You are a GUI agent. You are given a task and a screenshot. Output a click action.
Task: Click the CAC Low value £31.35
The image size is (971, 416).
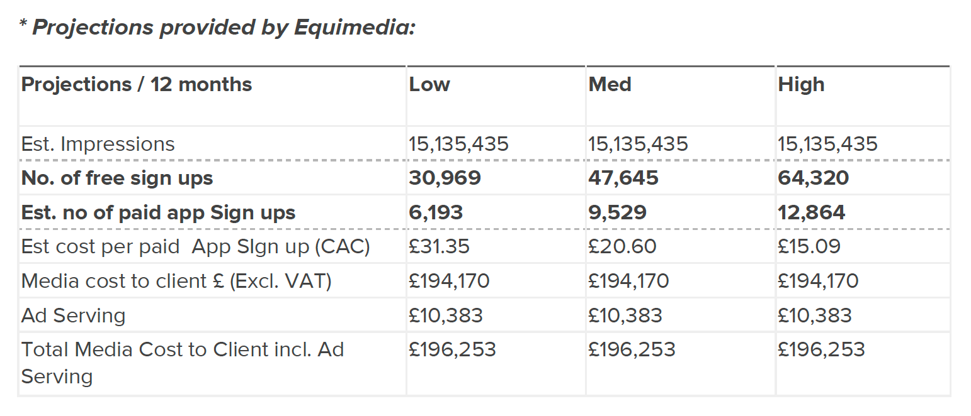click(x=439, y=247)
